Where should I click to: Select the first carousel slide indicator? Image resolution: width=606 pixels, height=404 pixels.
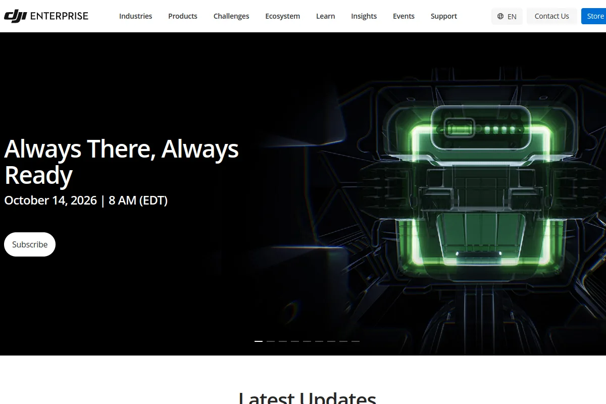(x=259, y=341)
